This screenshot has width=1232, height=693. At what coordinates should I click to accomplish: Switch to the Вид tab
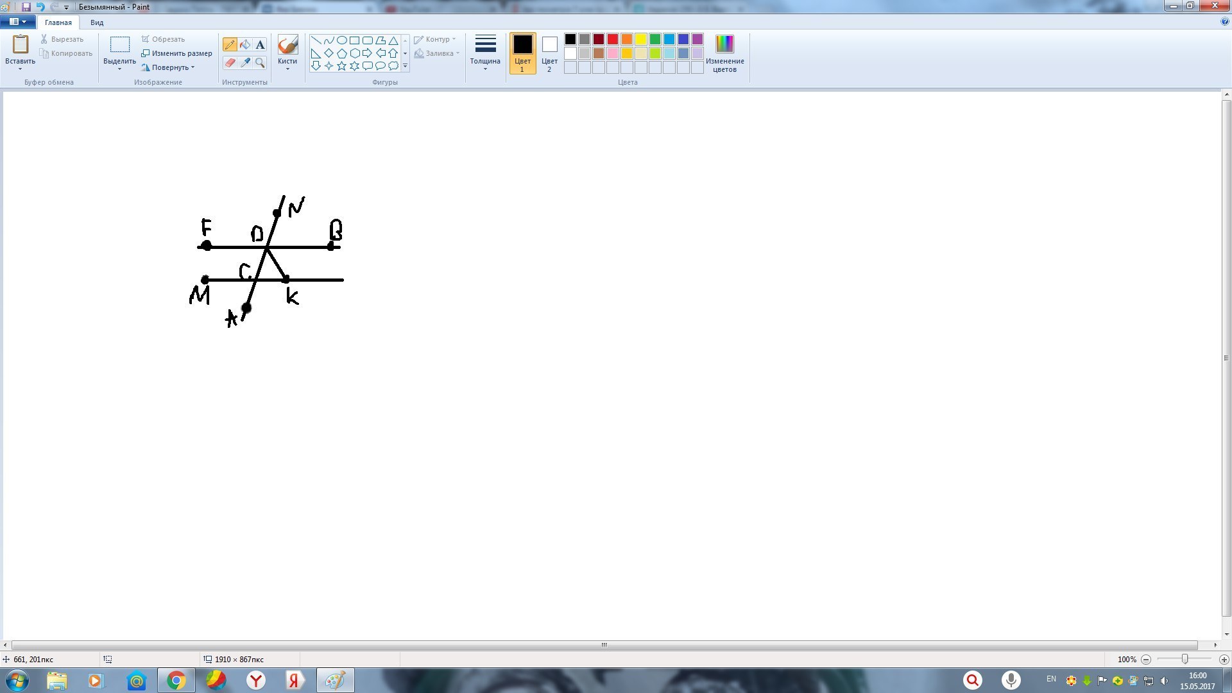click(97, 22)
